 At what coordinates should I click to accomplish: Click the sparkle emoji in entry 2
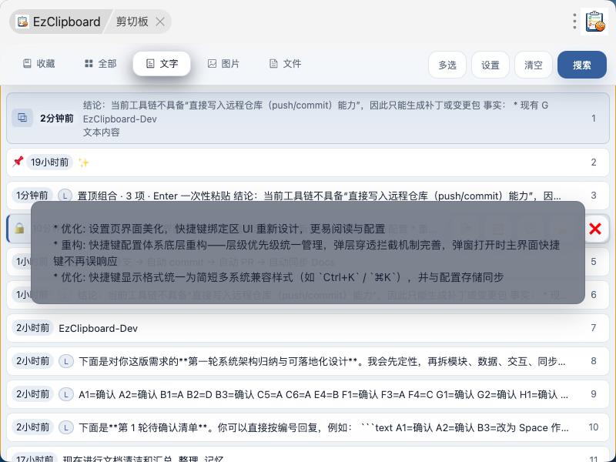pos(84,162)
